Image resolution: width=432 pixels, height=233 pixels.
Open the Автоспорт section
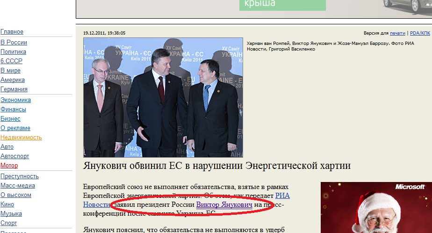point(14,156)
